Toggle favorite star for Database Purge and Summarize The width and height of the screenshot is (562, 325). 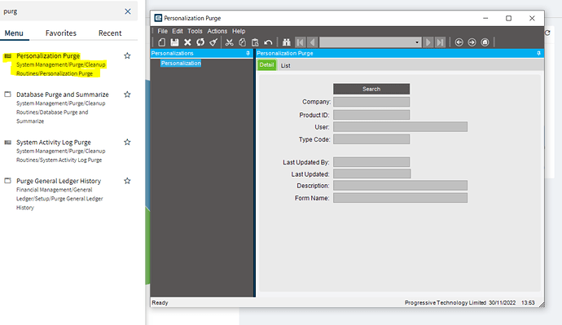point(127,94)
